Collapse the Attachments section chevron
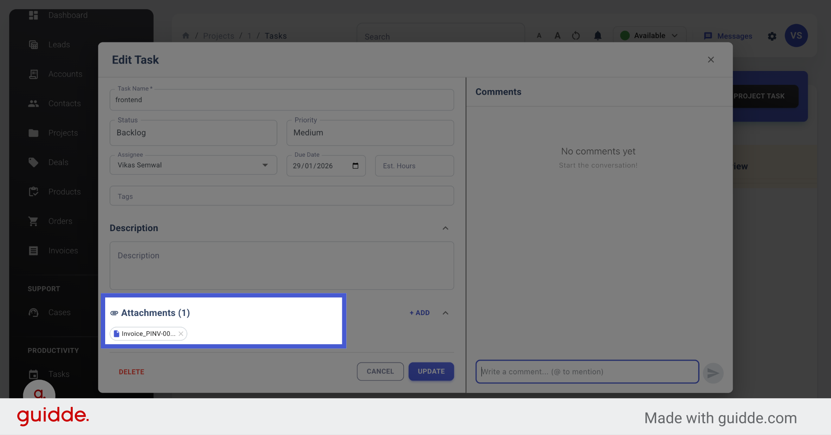 point(445,313)
